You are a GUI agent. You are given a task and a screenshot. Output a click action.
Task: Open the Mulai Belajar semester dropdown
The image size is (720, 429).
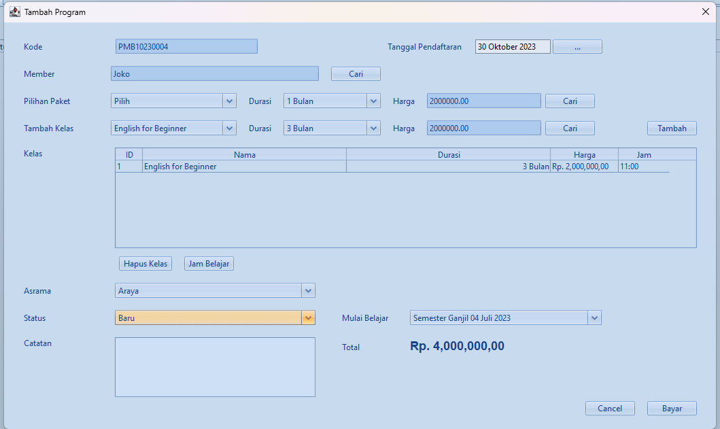tap(506, 318)
